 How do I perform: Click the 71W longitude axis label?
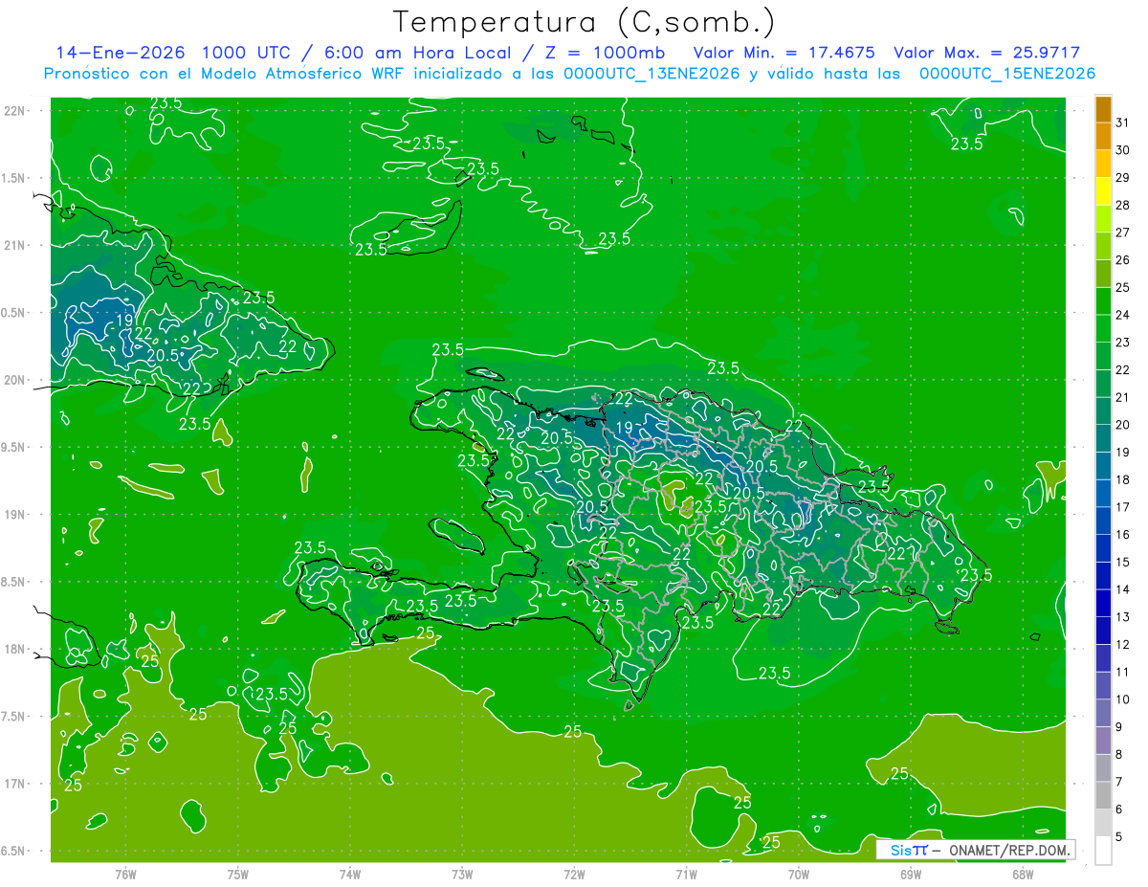point(686,874)
